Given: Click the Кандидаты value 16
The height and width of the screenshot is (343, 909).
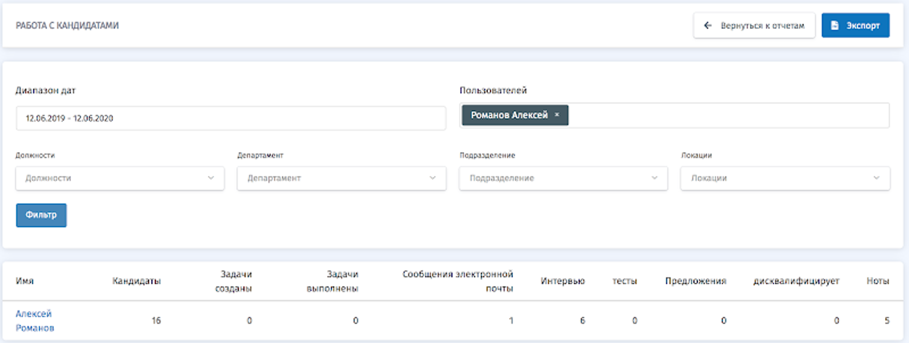Looking at the screenshot, I should pyautogui.click(x=156, y=321).
